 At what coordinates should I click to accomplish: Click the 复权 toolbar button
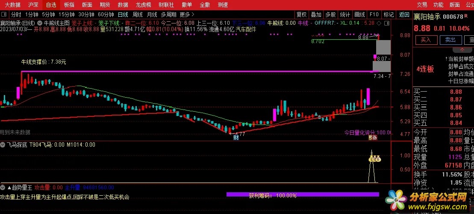click(301, 14)
